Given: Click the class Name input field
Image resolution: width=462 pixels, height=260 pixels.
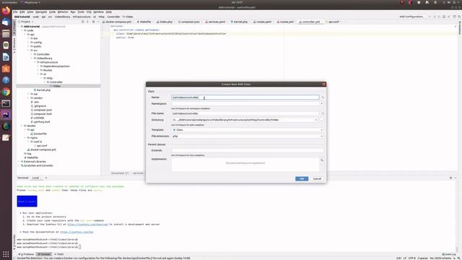Looking at the screenshot, I should point(245,97).
